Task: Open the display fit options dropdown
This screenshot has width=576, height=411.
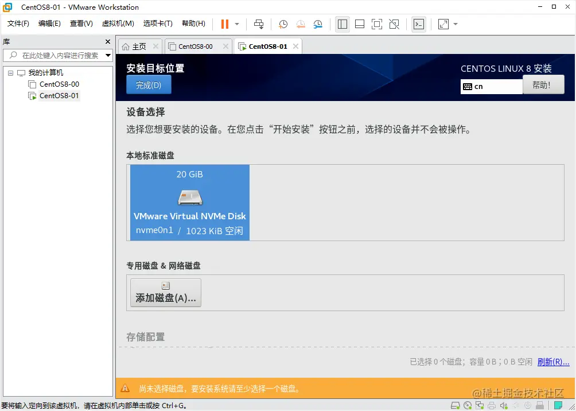Action: coord(455,24)
